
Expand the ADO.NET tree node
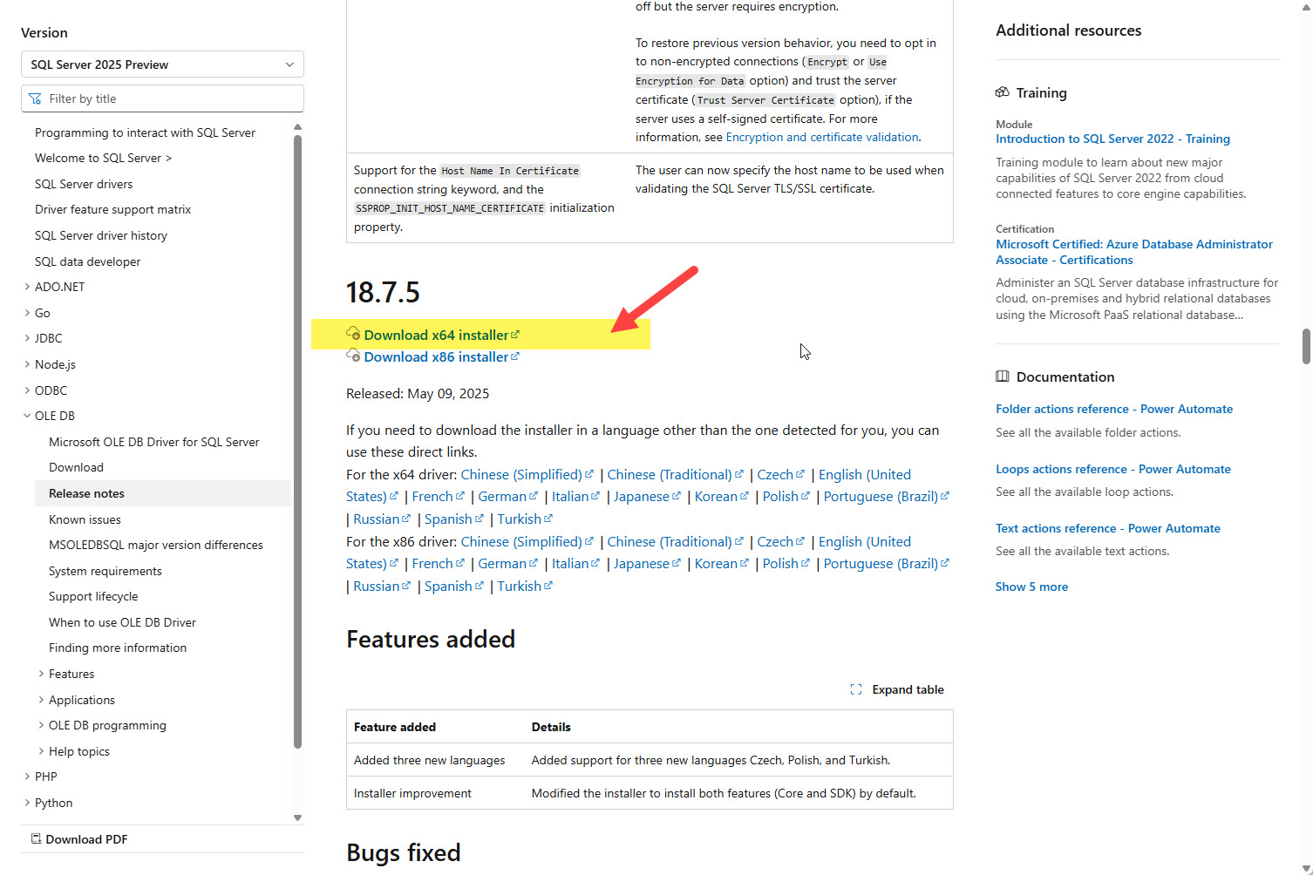click(27, 287)
